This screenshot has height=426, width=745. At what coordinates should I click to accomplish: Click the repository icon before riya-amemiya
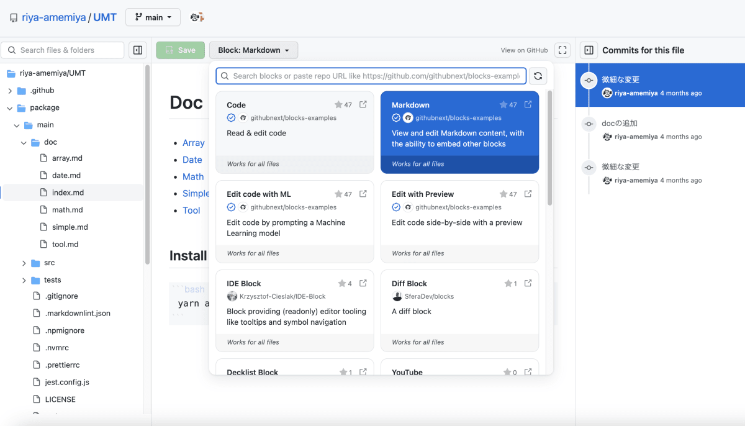14,18
